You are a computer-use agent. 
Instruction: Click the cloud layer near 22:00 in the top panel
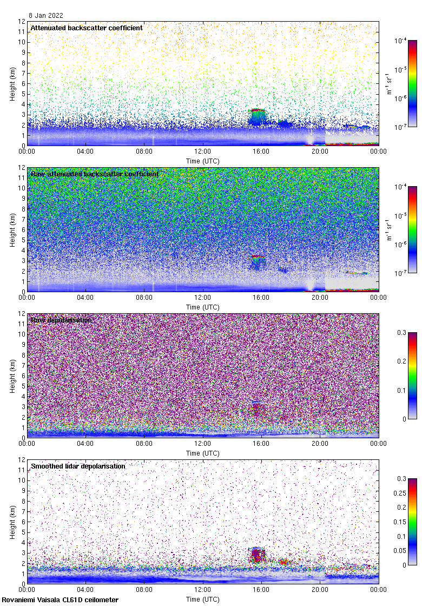coord(357,127)
